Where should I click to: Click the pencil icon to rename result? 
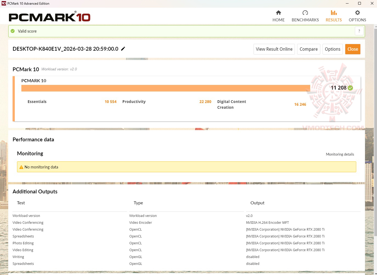123,49
